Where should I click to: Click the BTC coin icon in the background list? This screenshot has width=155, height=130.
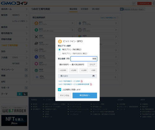point(36,23)
